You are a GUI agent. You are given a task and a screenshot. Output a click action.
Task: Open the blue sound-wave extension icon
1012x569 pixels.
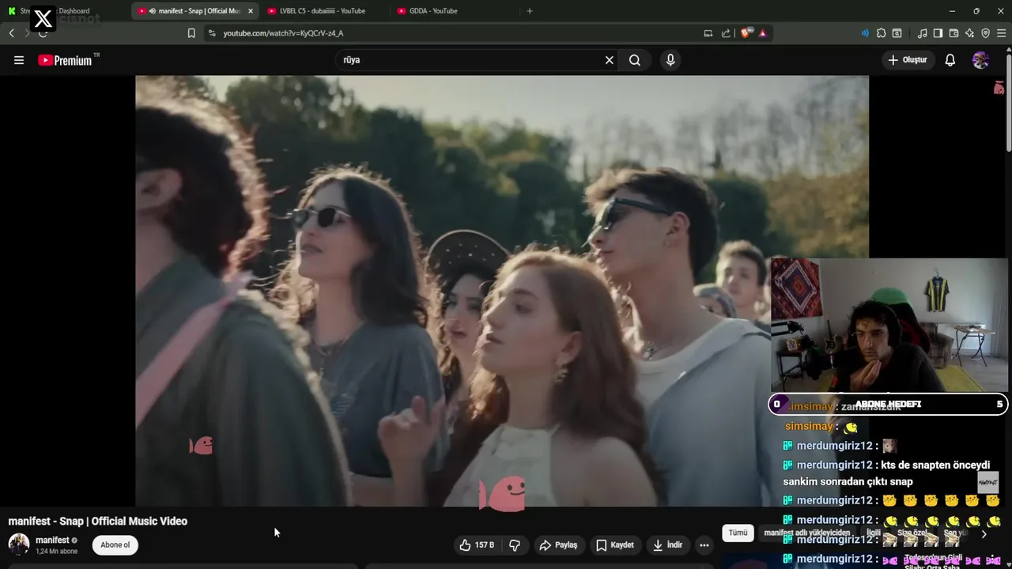pyautogui.click(x=865, y=33)
